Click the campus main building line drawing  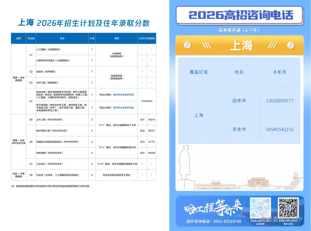coord(258,184)
